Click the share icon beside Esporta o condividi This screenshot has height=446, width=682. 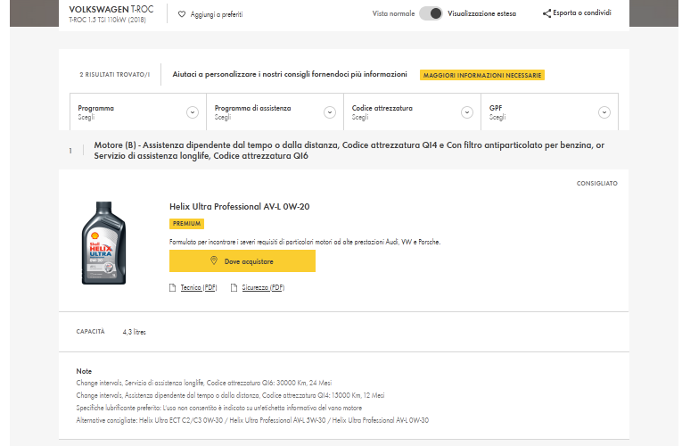coord(546,13)
